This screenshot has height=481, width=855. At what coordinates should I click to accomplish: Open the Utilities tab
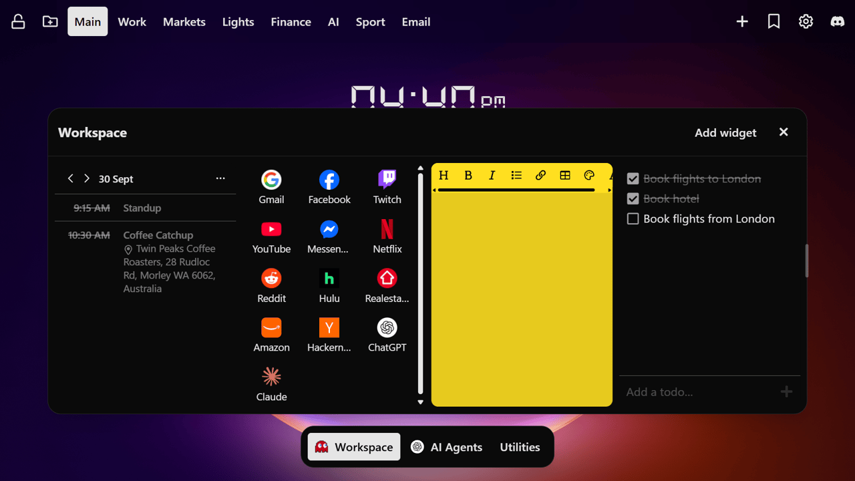(x=520, y=447)
